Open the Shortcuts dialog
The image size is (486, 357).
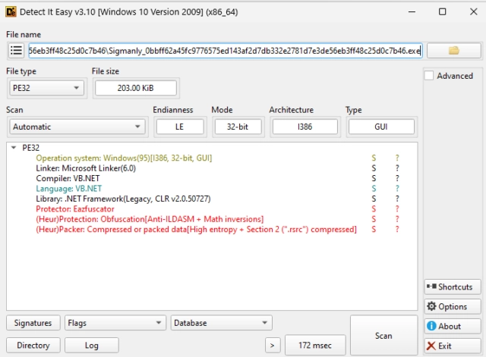click(450, 287)
